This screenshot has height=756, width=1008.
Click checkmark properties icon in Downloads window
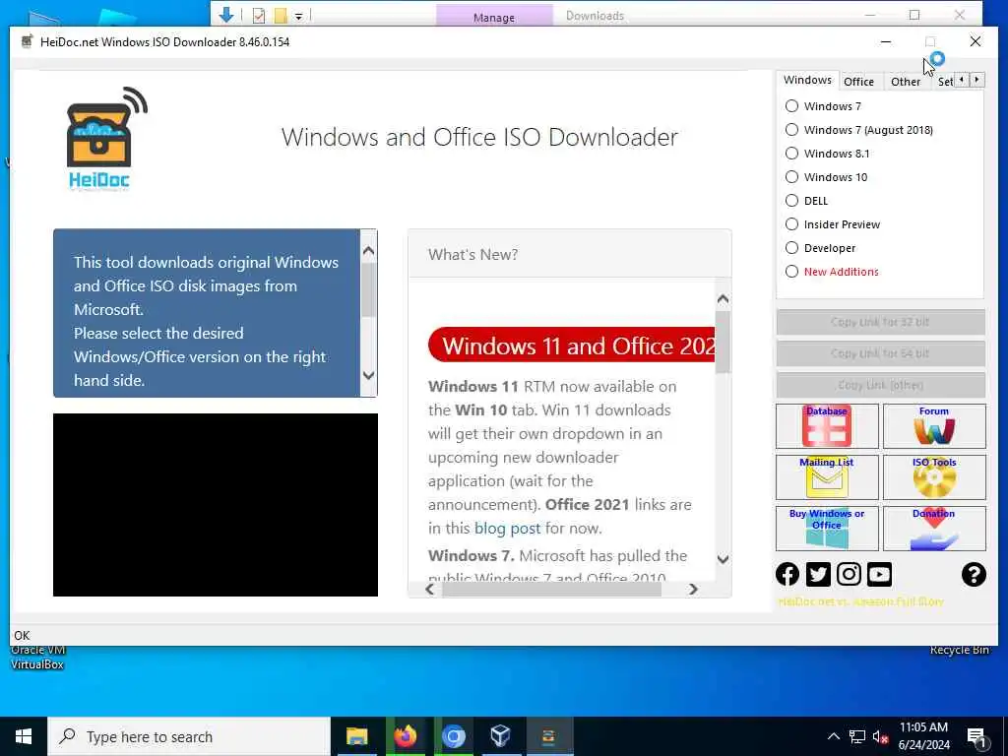[x=259, y=16]
